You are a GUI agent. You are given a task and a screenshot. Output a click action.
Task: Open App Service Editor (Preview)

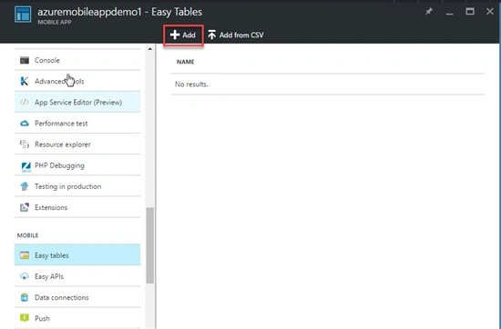[x=77, y=102]
